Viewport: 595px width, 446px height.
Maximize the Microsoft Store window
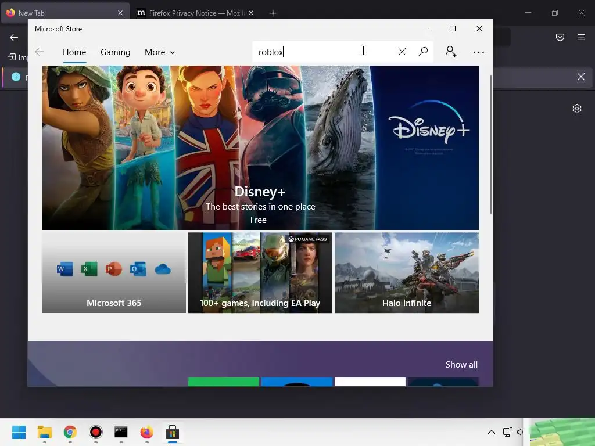pyautogui.click(x=452, y=28)
